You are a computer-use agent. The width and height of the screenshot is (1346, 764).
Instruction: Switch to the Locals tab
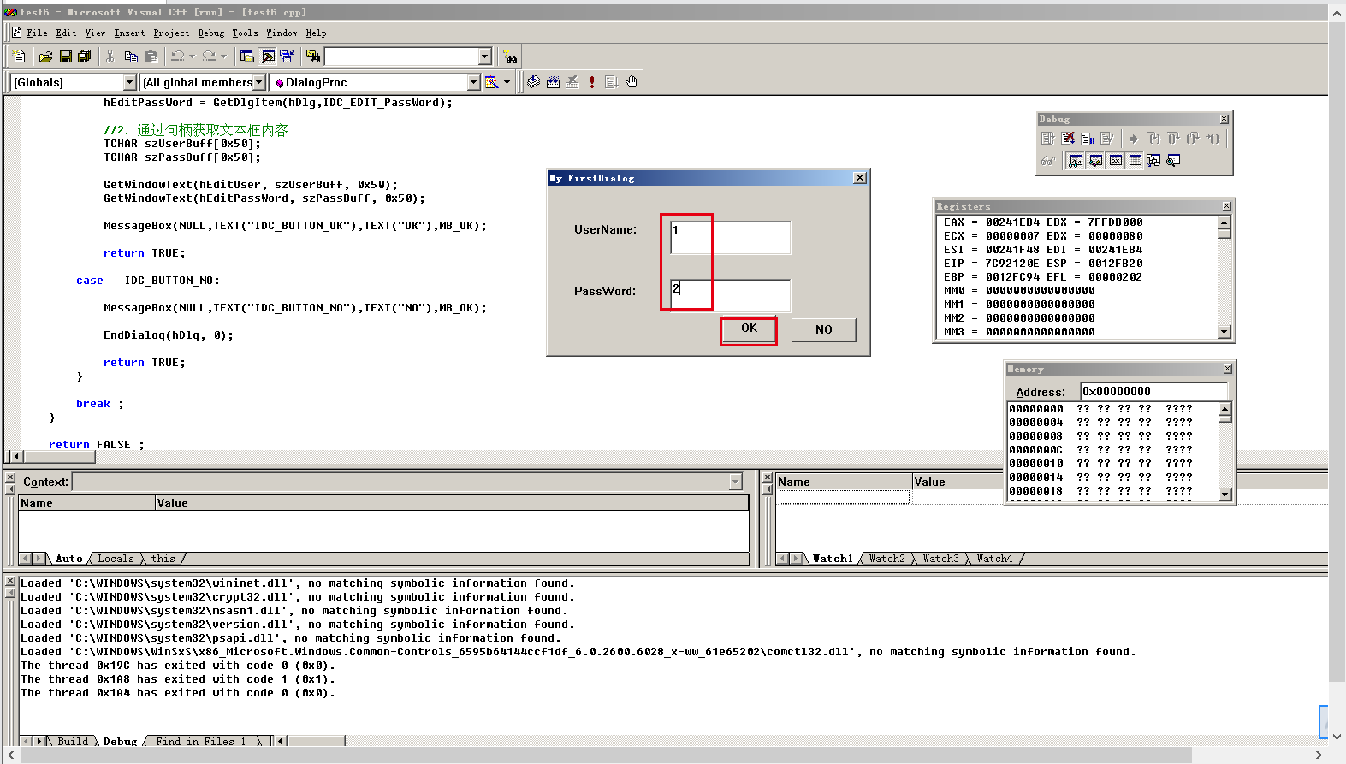click(116, 559)
